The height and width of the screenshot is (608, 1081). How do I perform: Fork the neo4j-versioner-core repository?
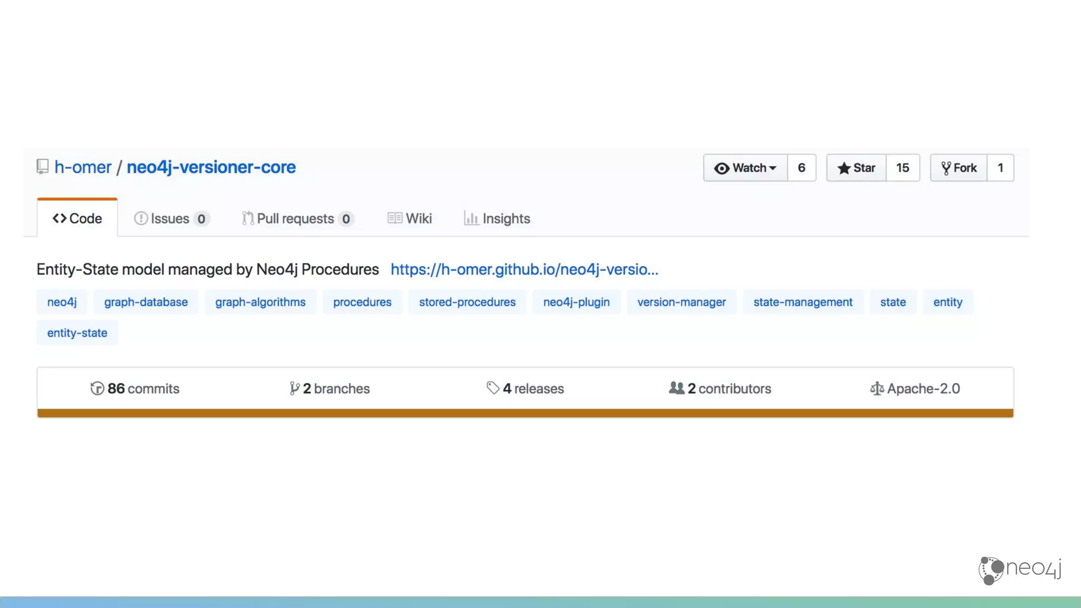tap(959, 168)
